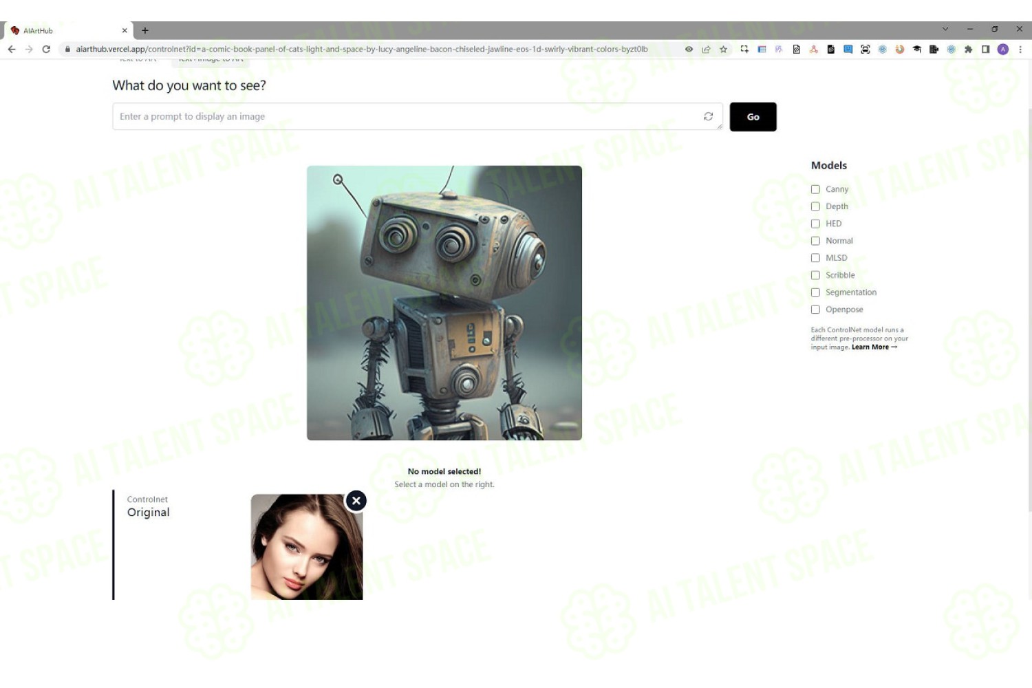The height and width of the screenshot is (688, 1032).
Task: Reload the AIArtHub page
Action: point(46,49)
